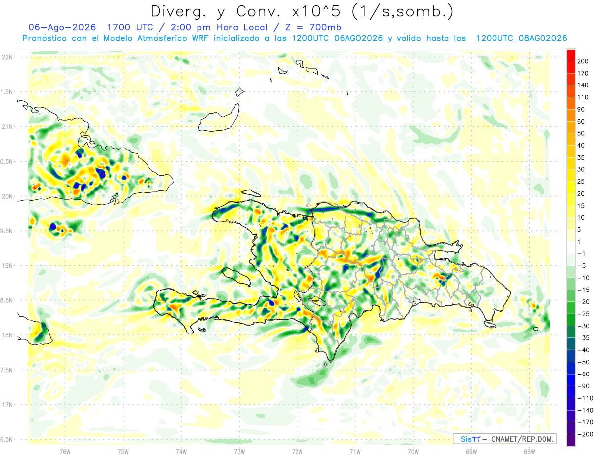Viewport: 594px width, 458px height.
Task: Click the colorbar value '90'
Action: click(581, 109)
